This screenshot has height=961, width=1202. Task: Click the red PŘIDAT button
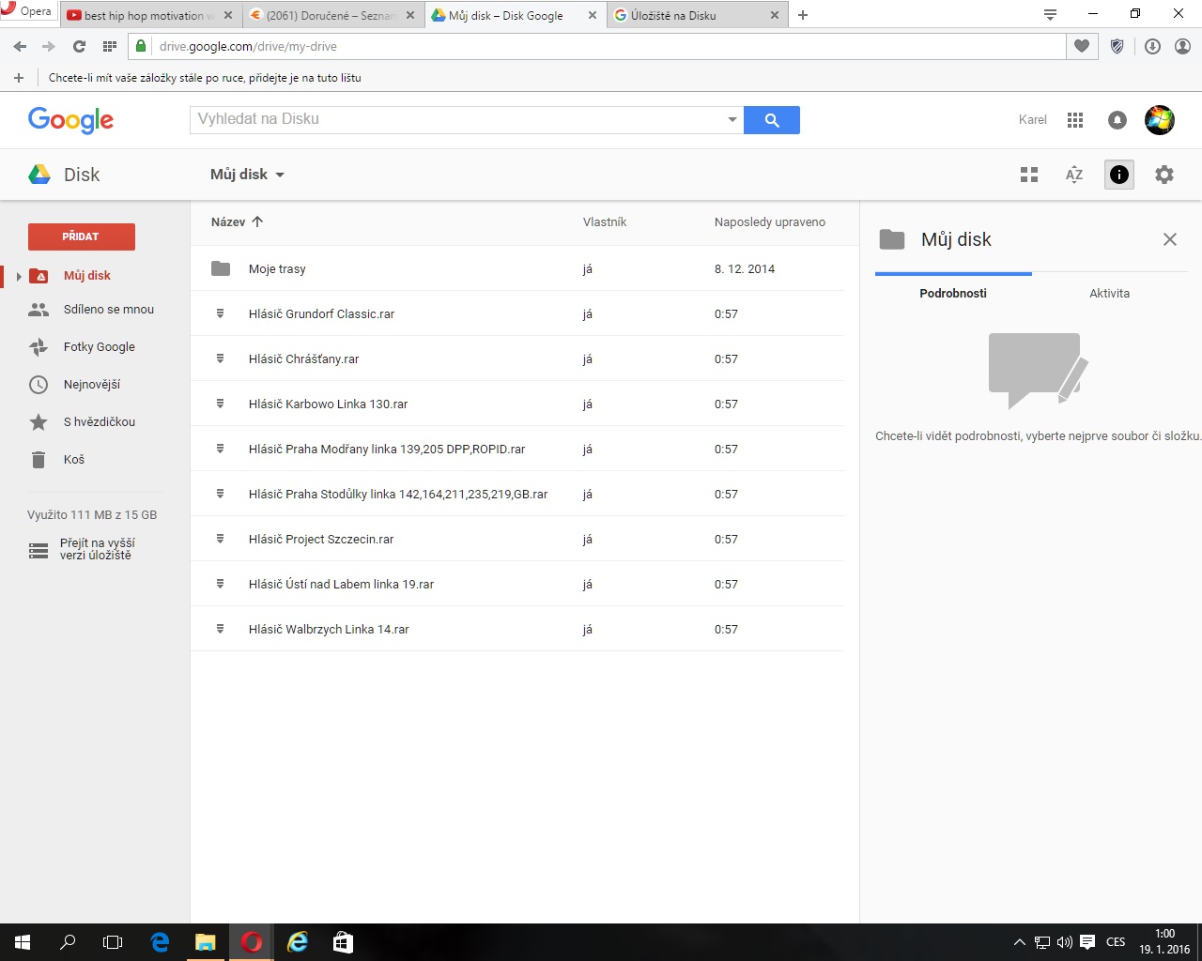[82, 236]
